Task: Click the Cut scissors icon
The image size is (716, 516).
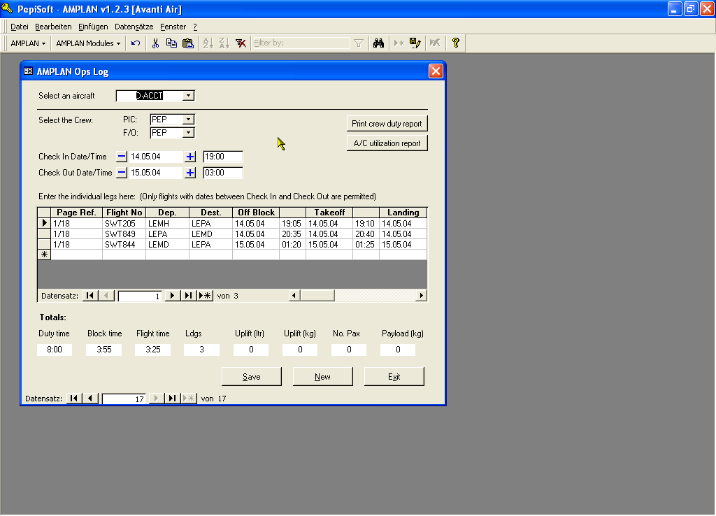Action: pos(155,43)
